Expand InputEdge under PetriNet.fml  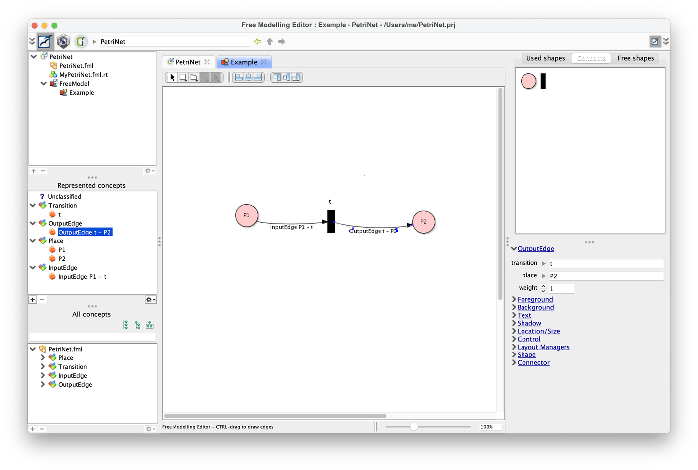click(x=43, y=376)
